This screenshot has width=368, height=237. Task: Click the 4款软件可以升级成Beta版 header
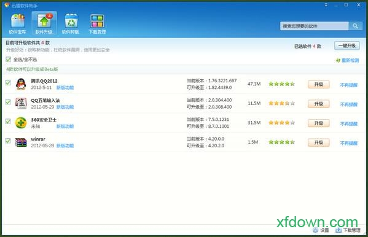click(x=32, y=69)
